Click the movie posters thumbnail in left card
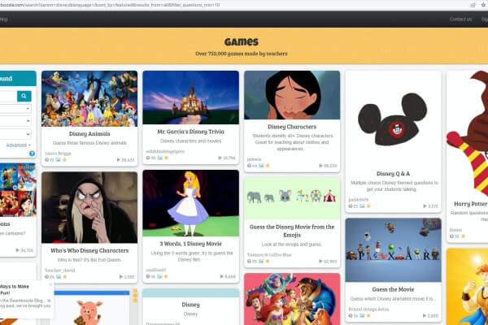The width and height of the screenshot is (488, 325). pyautogui.click(x=18, y=190)
